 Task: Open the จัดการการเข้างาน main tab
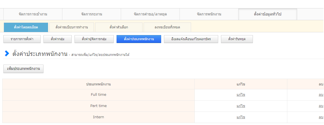click(33, 14)
